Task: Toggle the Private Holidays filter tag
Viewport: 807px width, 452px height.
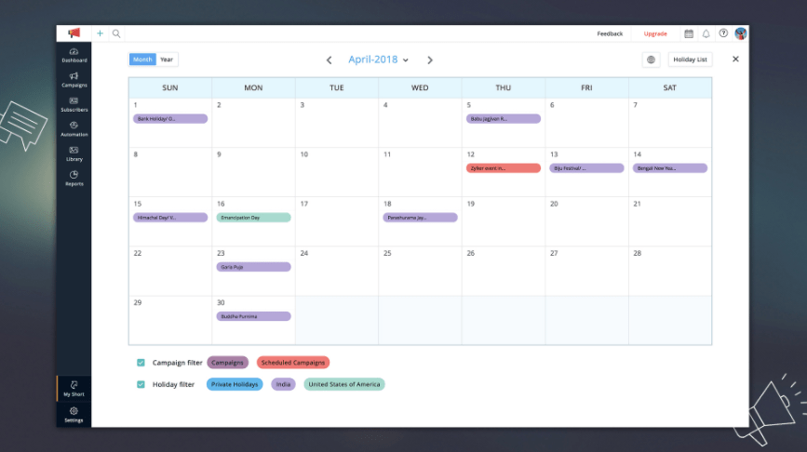Action: tap(235, 384)
